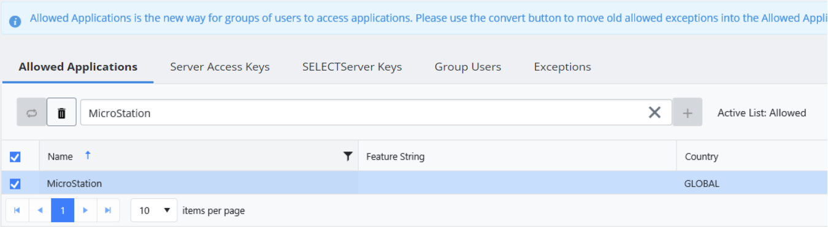
Task: Go to next page arrow
Action: coord(85,210)
